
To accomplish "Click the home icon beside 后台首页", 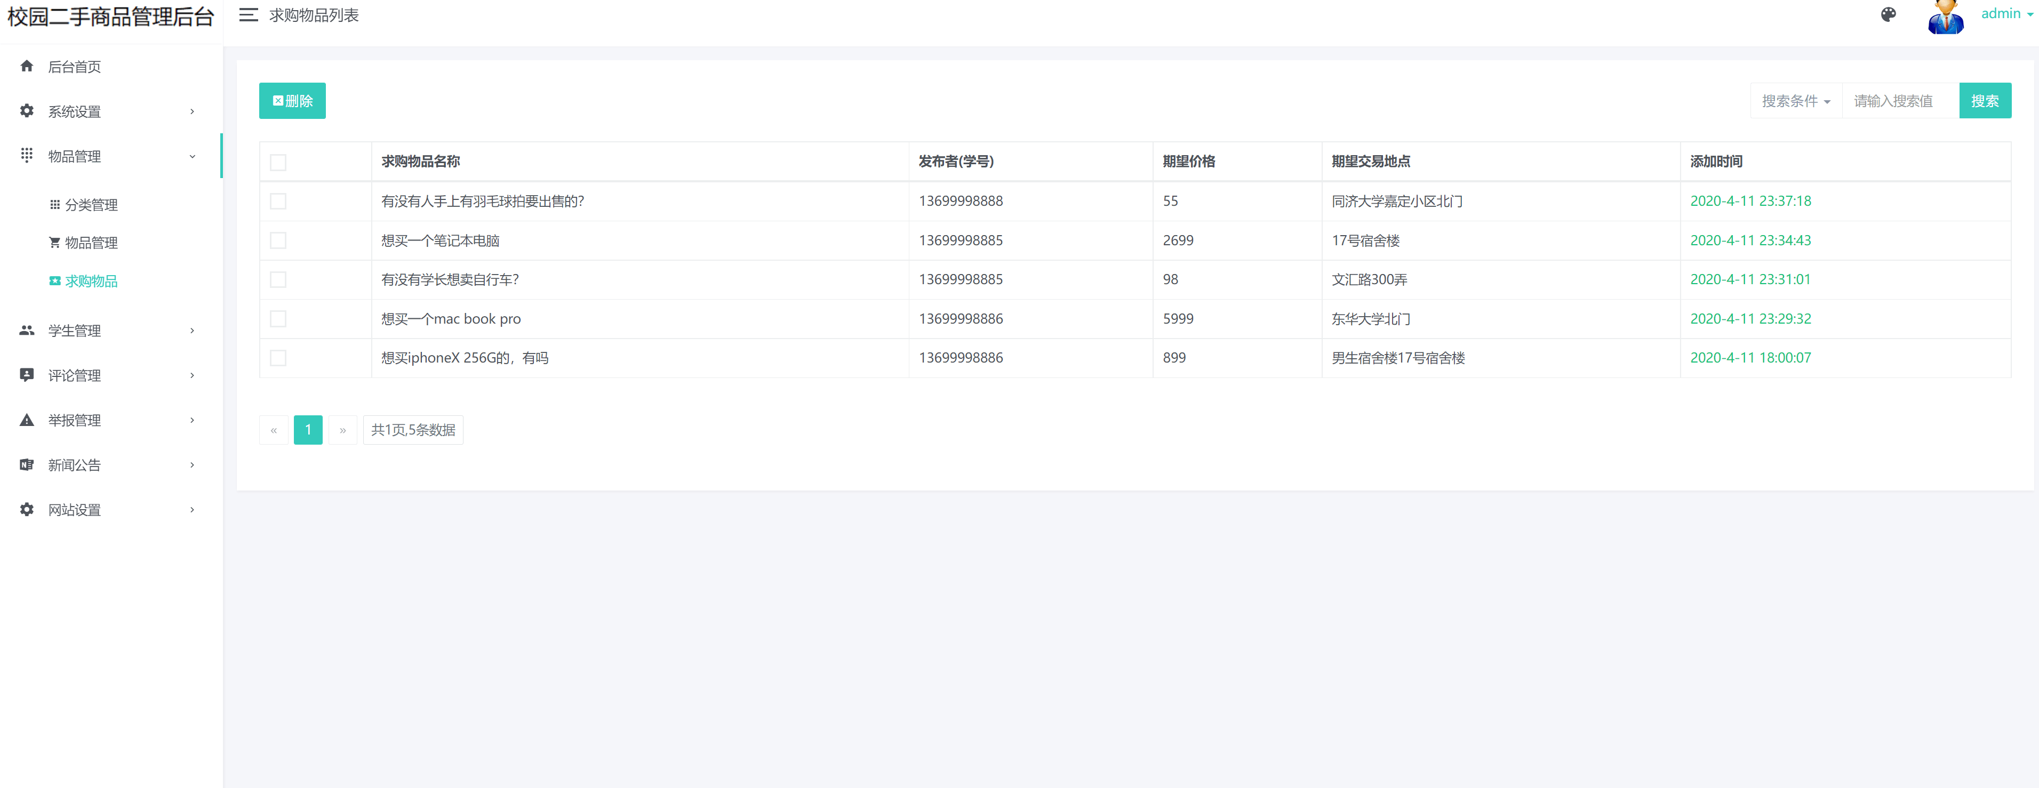I will point(27,67).
